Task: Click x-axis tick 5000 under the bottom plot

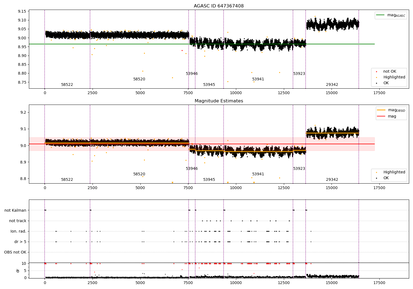Action: click(140, 283)
